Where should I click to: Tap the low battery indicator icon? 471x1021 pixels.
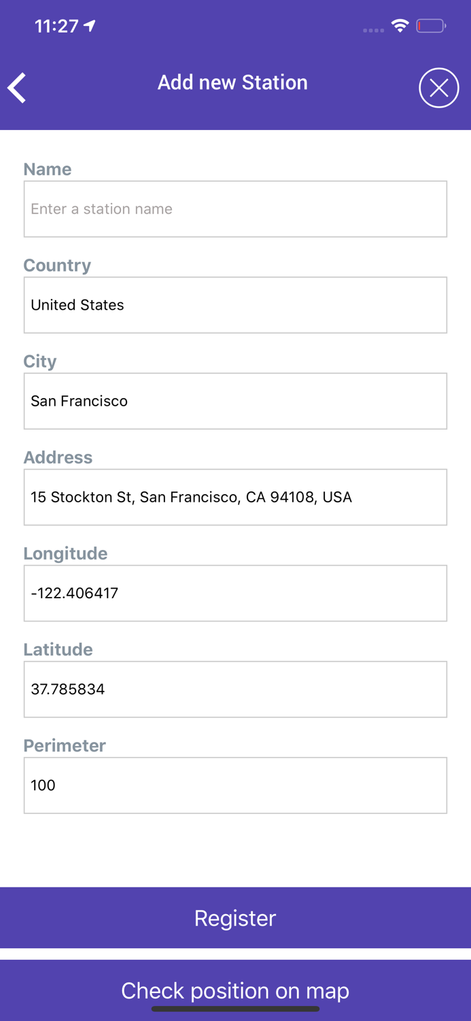click(431, 27)
